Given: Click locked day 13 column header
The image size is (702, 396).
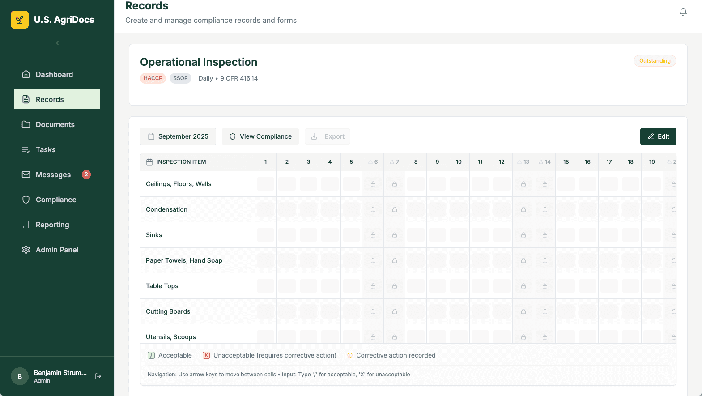Looking at the screenshot, I should point(523,162).
